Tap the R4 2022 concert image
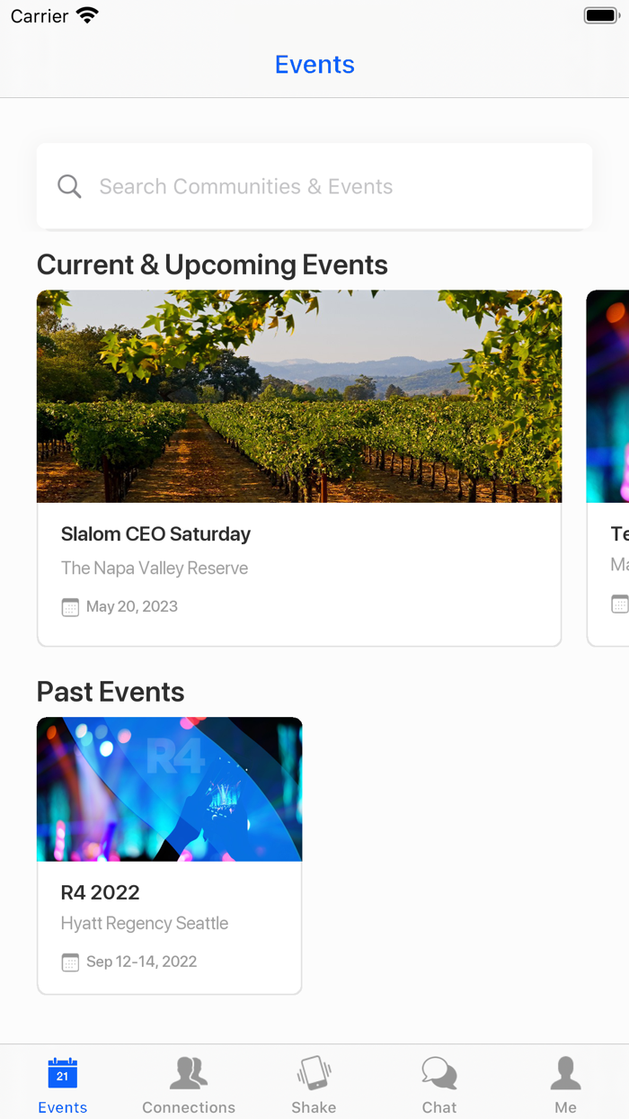This screenshot has height=1119, width=629. 169,788
